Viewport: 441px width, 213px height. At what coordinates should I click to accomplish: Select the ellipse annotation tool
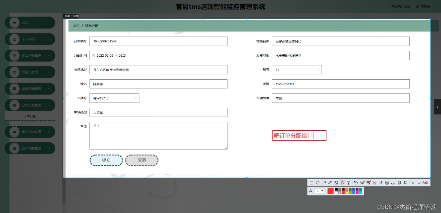point(318,183)
